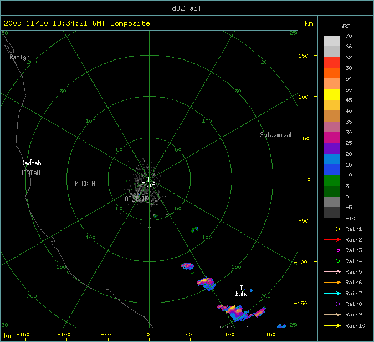Screen dimensions: 374x342
Task: Click the small blue echo east of Baha
Action: (251, 290)
